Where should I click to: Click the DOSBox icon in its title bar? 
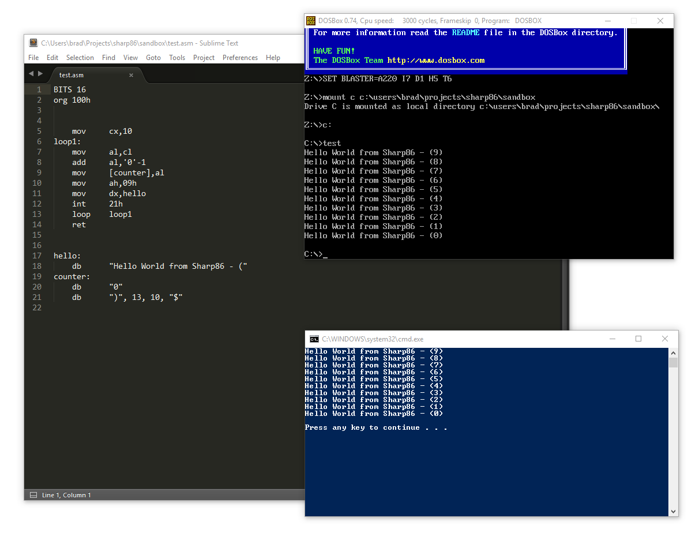pos(311,21)
